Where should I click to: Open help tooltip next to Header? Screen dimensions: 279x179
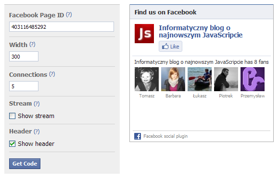click(37, 131)
